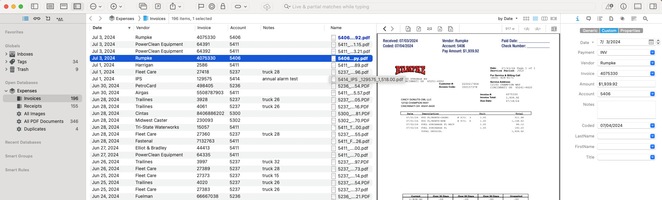This screenshot has width=662, height=200.
Task: Switch to icon grid view
Action: pyautogui.click(x=526, y=19)
